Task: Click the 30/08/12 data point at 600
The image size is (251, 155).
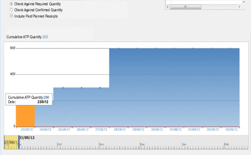Action: (x=156, y=49)
